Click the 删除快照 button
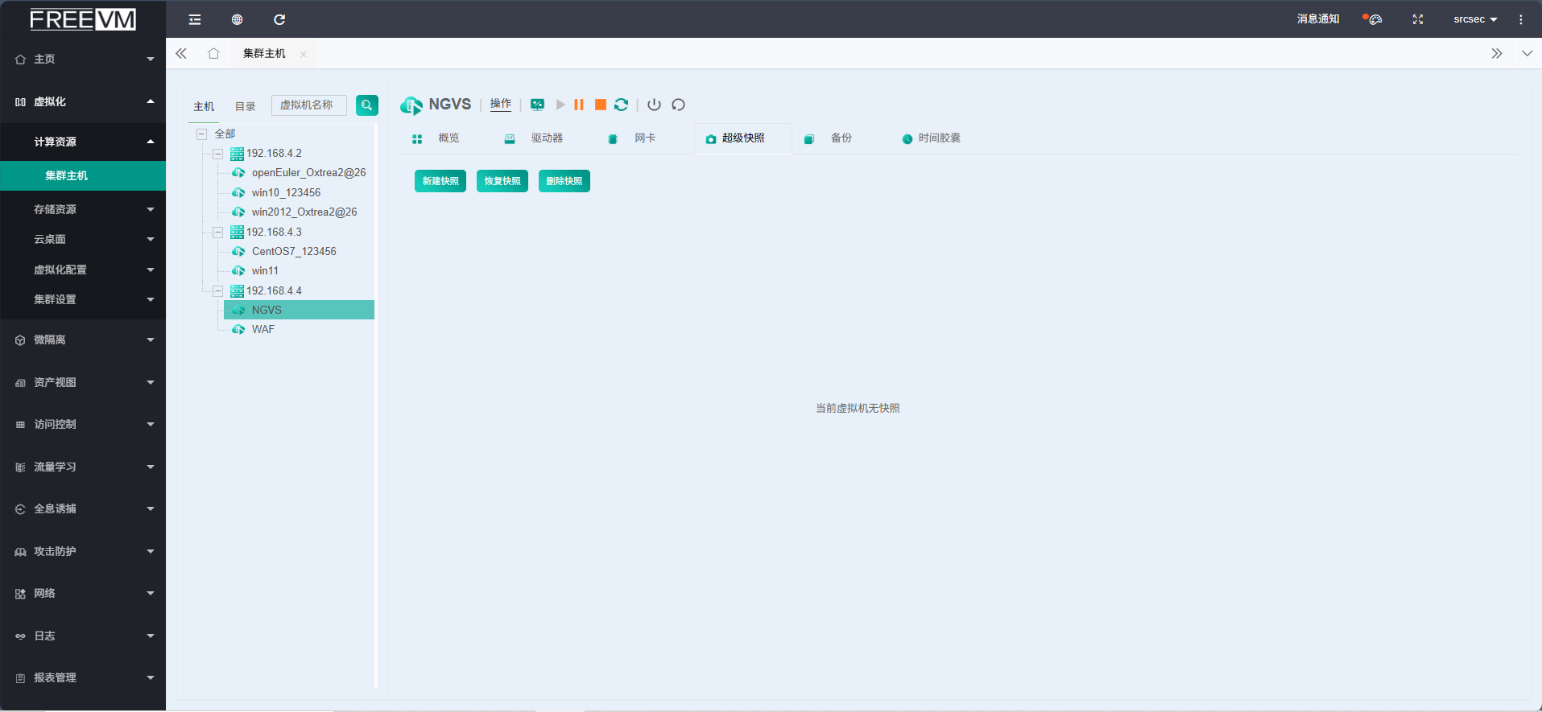1542x712 pixels. 564,181
